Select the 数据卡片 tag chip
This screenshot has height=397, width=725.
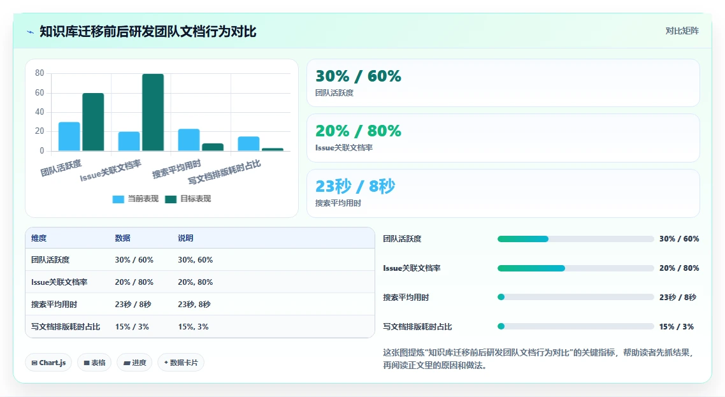[x=181, y=363]
